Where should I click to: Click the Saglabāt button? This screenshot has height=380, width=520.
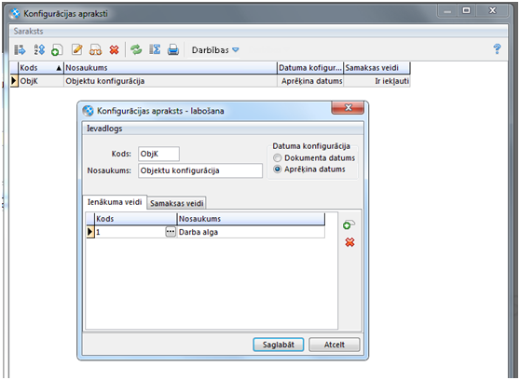click(x=279, y=345)
